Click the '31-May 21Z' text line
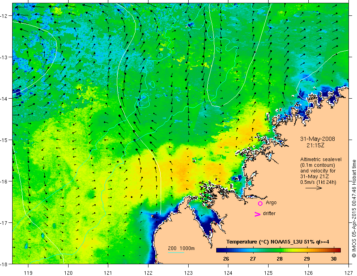This screenshot has width=357, height=276. [314, 177]
